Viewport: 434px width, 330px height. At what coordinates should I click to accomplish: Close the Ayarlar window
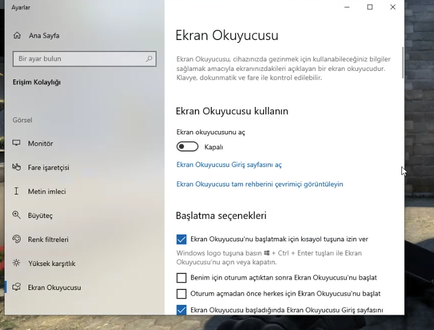point(393,7)
